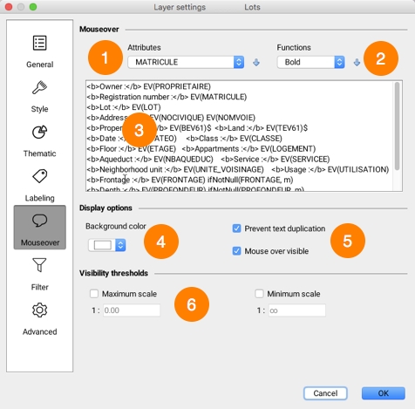Viewport: 415px width, 409px height.
Task: Toggle Mouse over visible checkbox
Action: pyautogui.click(x=236, y=251)
